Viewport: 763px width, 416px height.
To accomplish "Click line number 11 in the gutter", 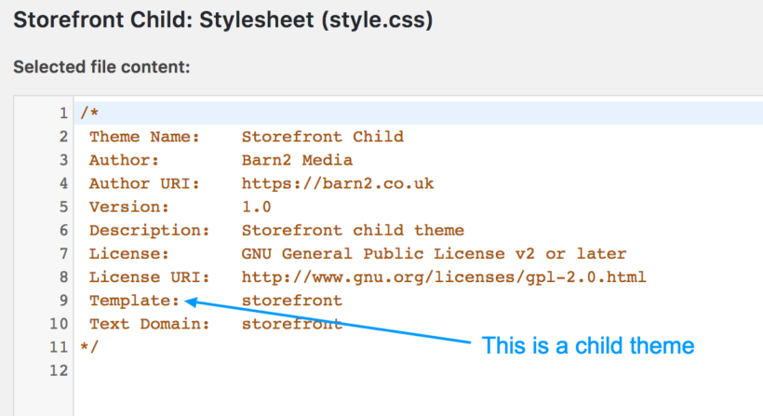I will tap(59, 346).
